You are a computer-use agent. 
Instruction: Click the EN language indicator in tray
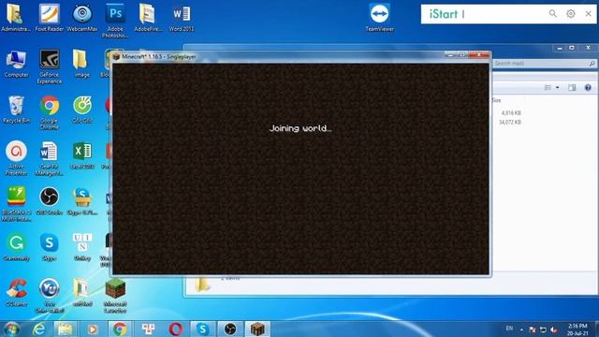click(509, 329)
